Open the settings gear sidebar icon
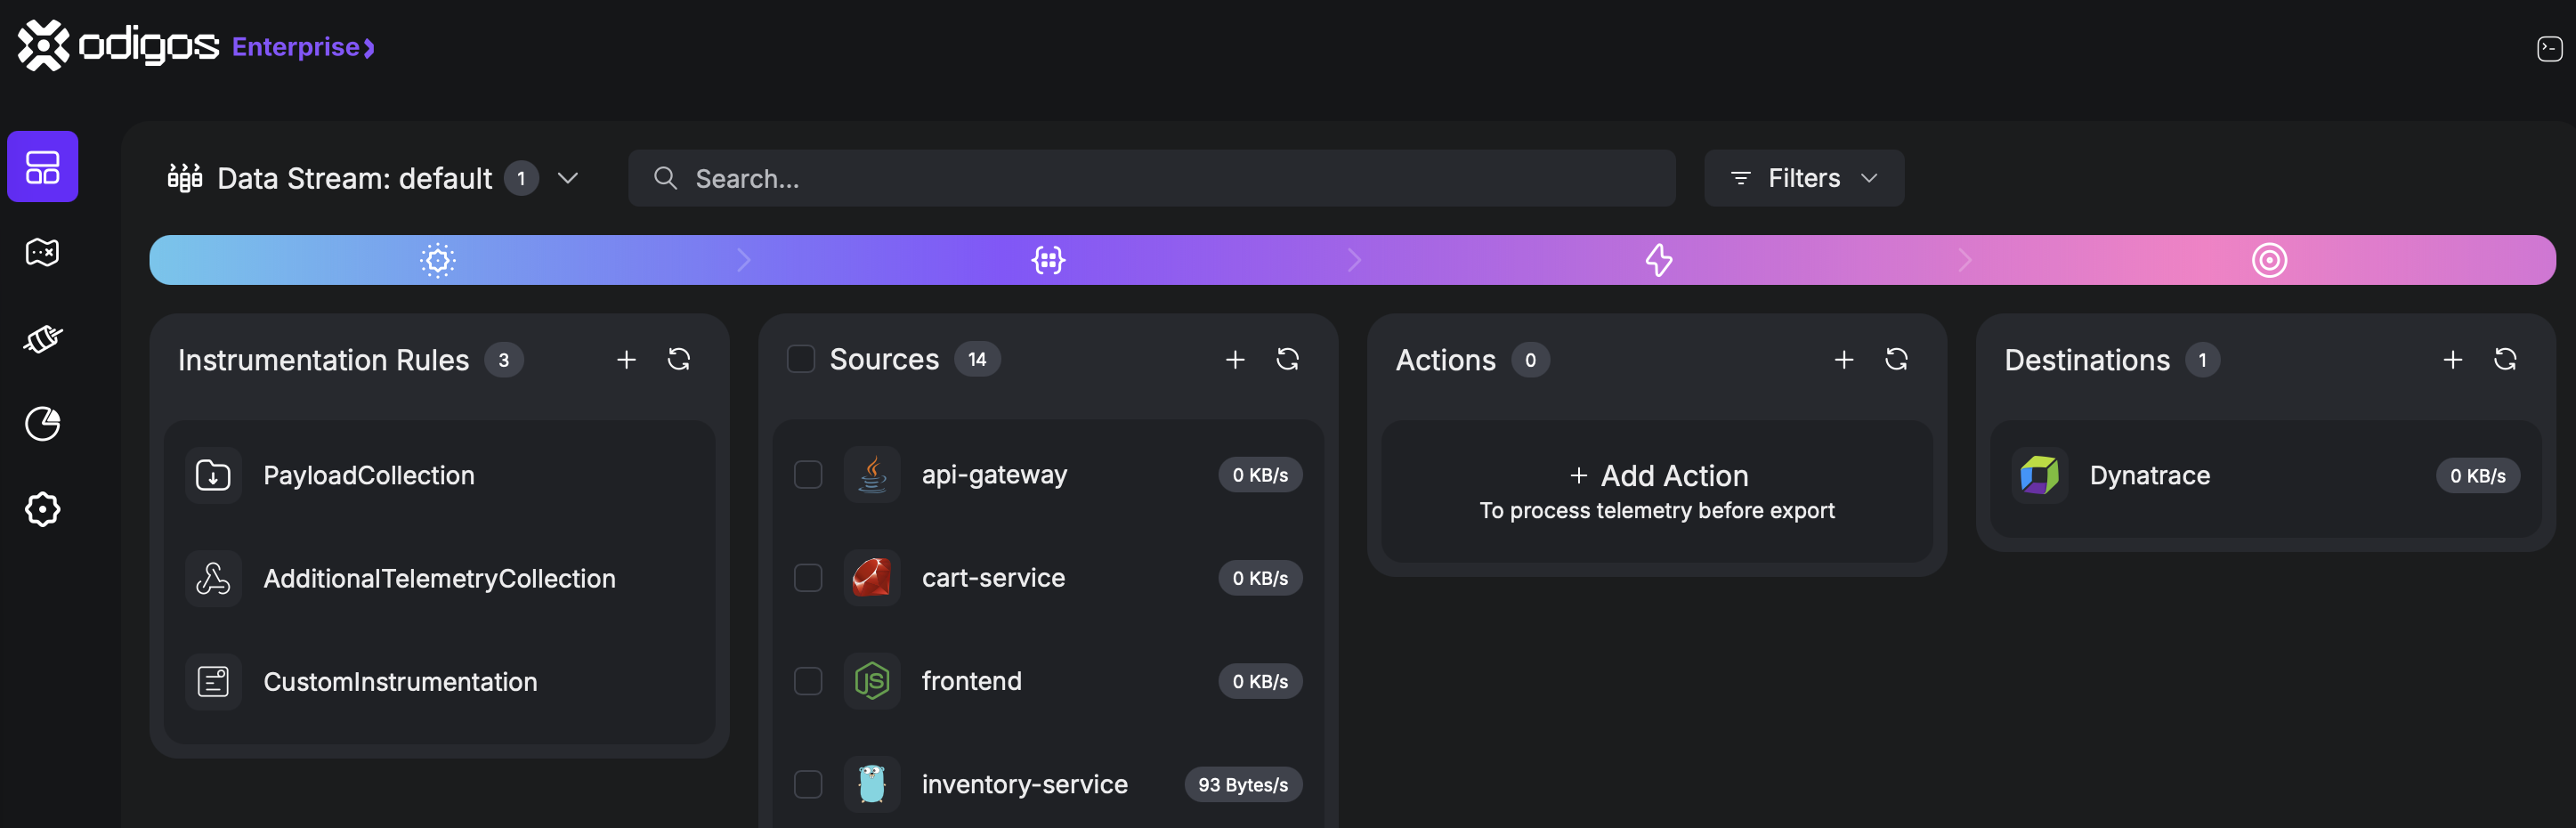The width and height of the screenshot is (2576, 828). [43, 510]
